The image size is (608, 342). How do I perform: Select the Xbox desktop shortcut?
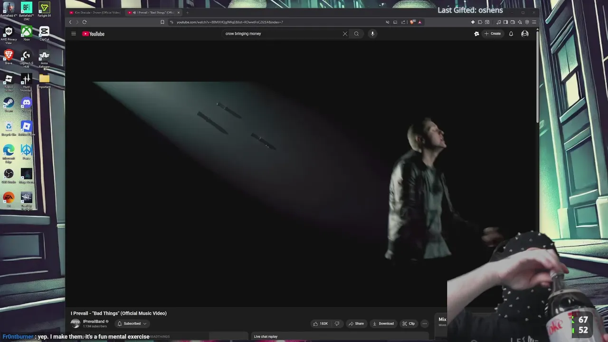pos(26,34)
